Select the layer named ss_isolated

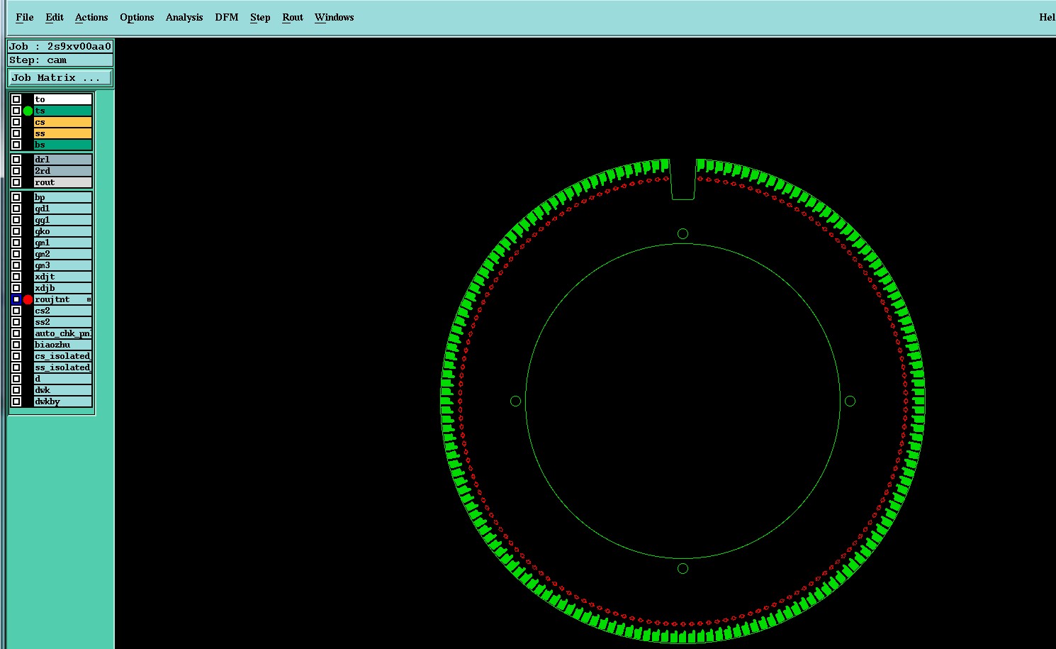(x=63, y=367)
